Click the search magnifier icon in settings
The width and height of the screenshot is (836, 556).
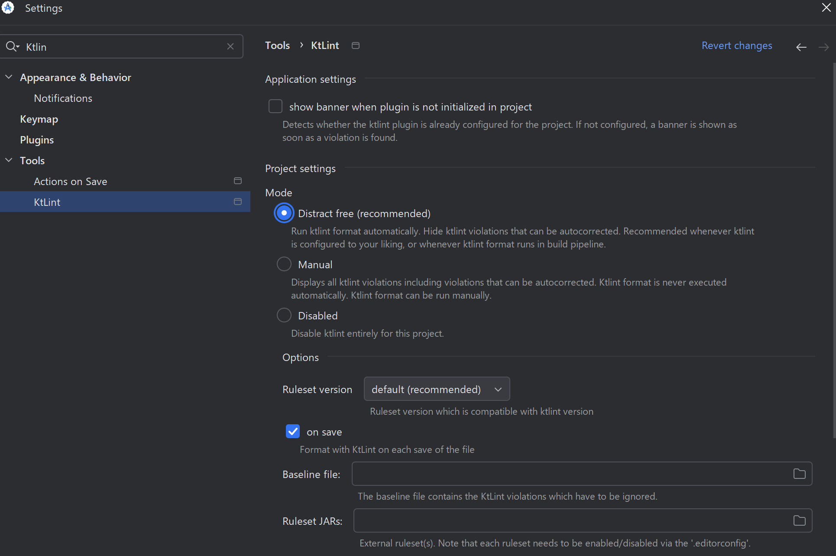(12, 46)
